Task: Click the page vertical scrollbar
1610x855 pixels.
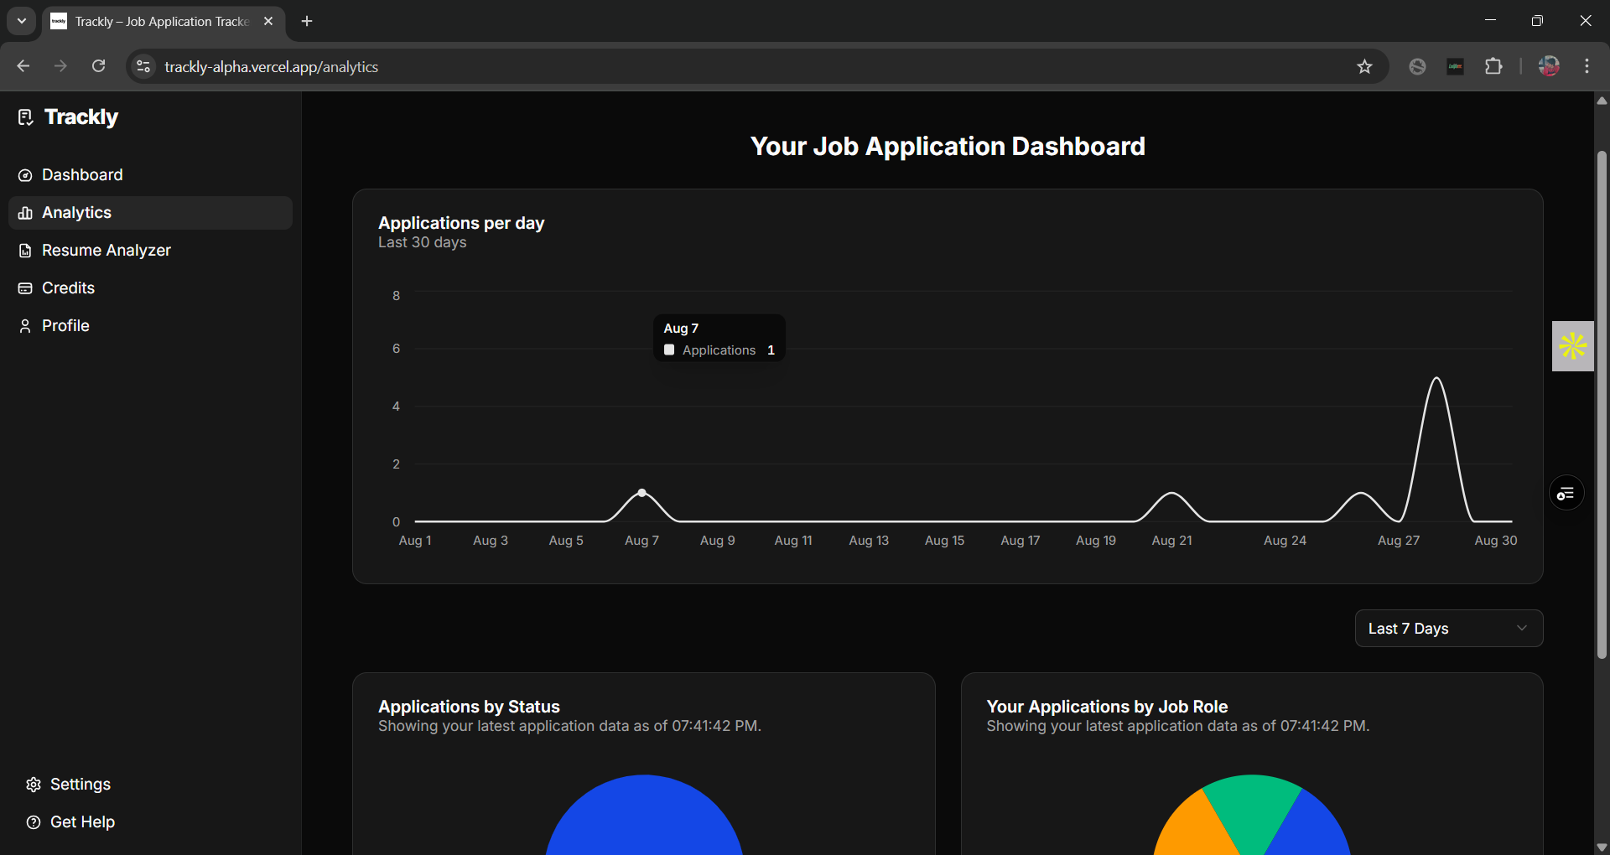Action: coord(1602,404)
